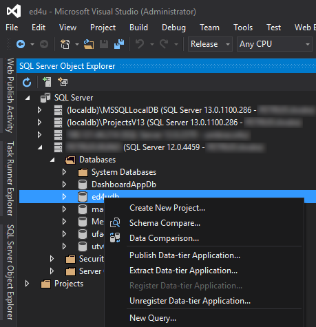Click the Databases folder icon
Screen dimensions: 316x327
point(70,160)
